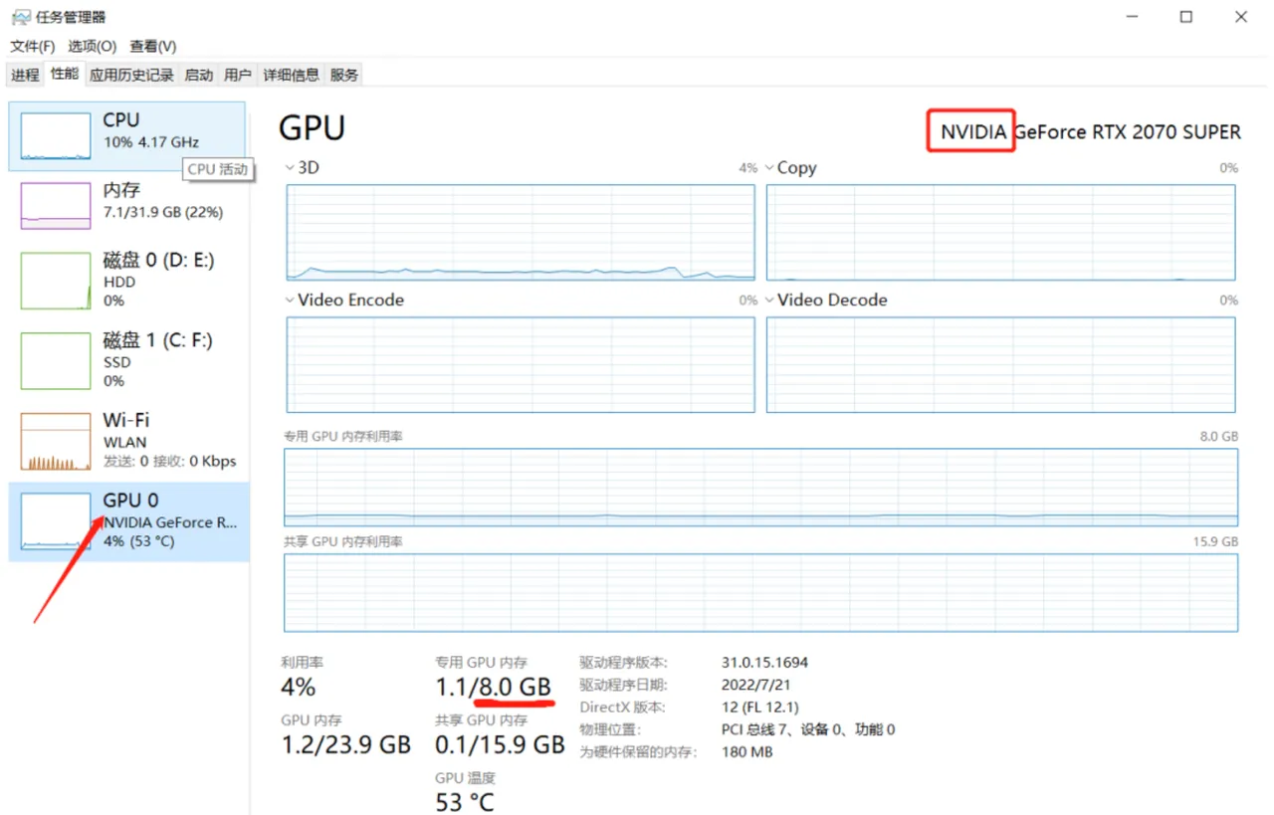The image size is (1274, 815).
Task: Open 磁盘 1 (C: F:) SSD graph
Action: [x=56, y=360]
